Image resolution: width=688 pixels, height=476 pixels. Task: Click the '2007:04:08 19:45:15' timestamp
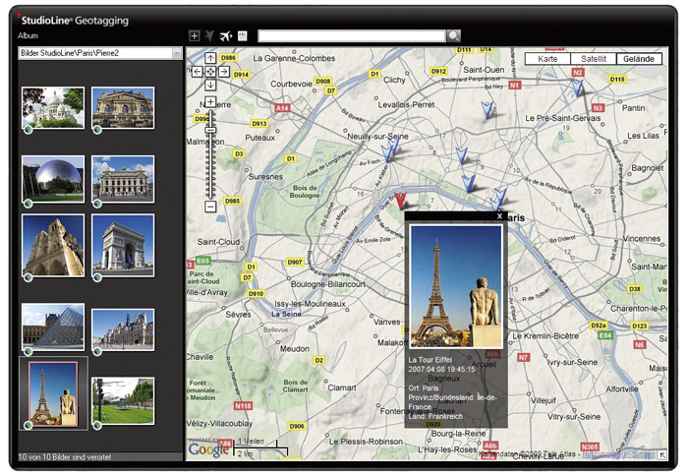tap(441, 370)
